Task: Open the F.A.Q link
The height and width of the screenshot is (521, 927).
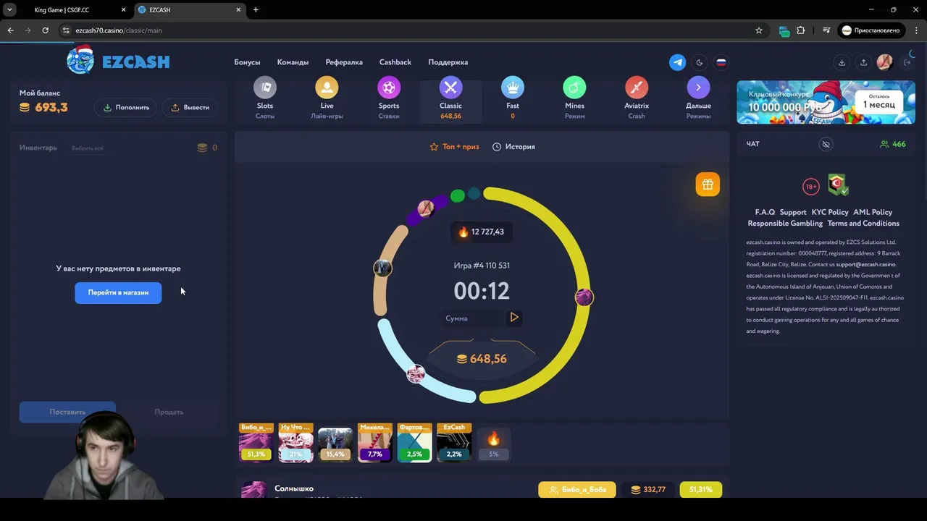Action: 765,212
